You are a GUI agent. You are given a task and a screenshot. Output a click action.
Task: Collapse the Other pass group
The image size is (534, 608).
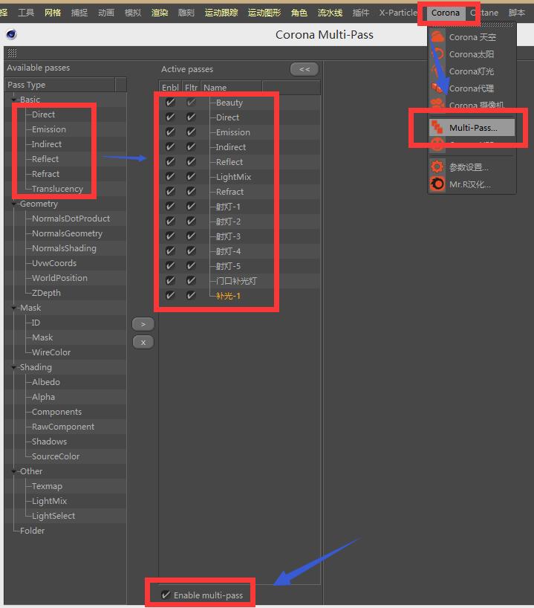coord(14,471)
